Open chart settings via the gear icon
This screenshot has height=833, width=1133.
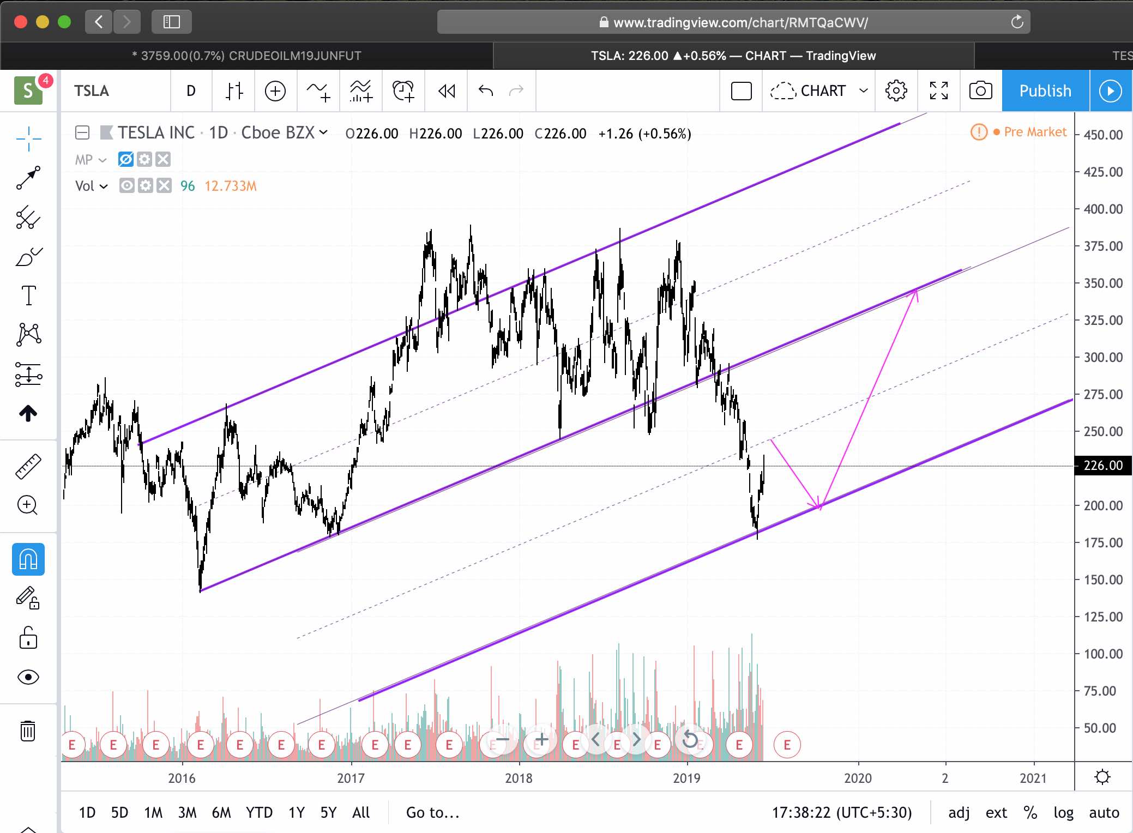[896, 90]
